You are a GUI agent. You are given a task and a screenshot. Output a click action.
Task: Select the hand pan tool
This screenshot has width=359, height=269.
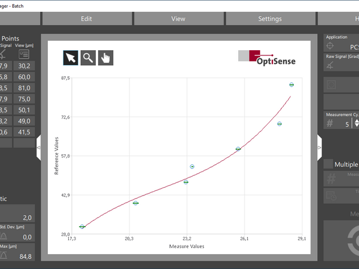coord(105,57)
